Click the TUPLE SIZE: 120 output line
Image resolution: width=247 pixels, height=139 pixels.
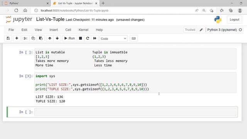[x=50, y=101]
